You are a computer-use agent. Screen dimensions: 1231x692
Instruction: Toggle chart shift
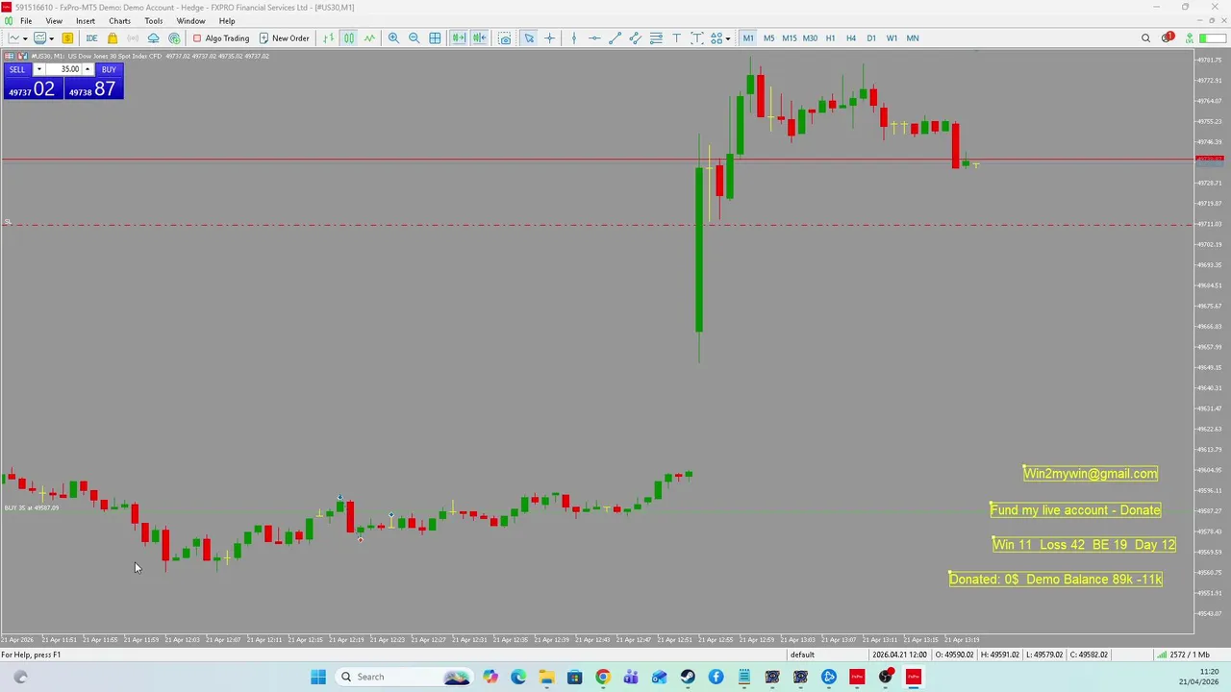point(479,38)
